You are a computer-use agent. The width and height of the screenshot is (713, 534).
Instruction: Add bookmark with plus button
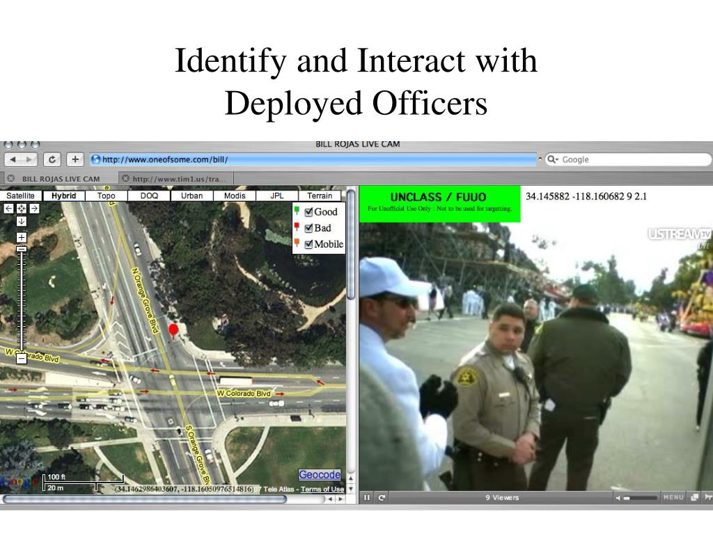75,159
